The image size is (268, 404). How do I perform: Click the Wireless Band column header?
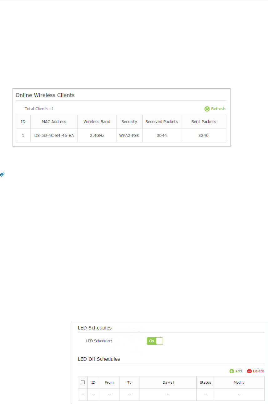97,122
